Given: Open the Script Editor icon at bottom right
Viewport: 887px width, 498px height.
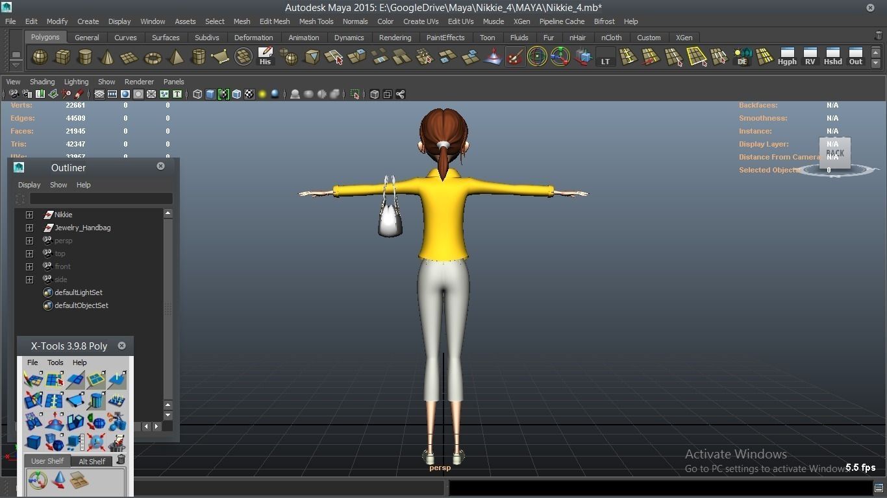Looking at the screenshot, I should [x=879, y=488].
